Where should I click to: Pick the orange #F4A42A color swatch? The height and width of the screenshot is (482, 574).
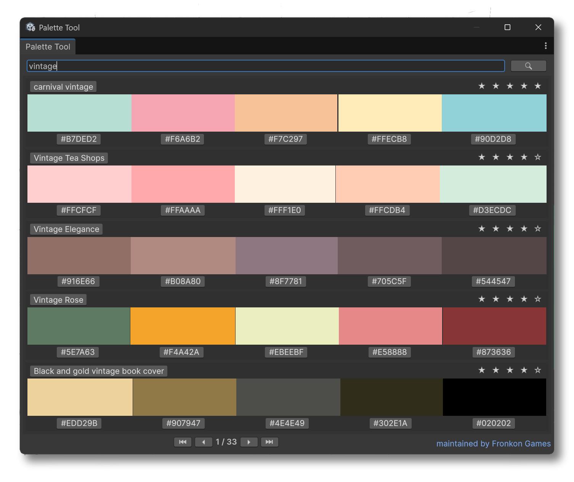tap(183, 326)
